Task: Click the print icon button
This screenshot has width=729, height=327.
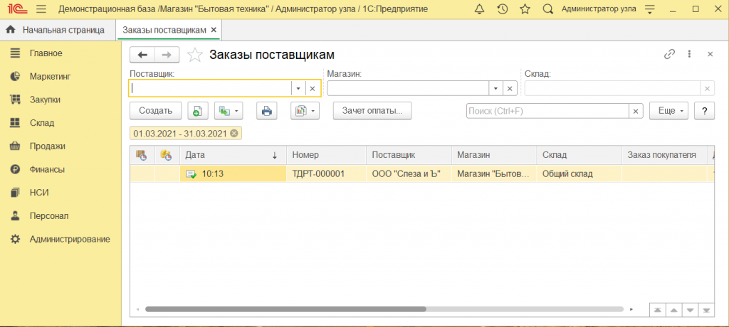Action: 267,111
